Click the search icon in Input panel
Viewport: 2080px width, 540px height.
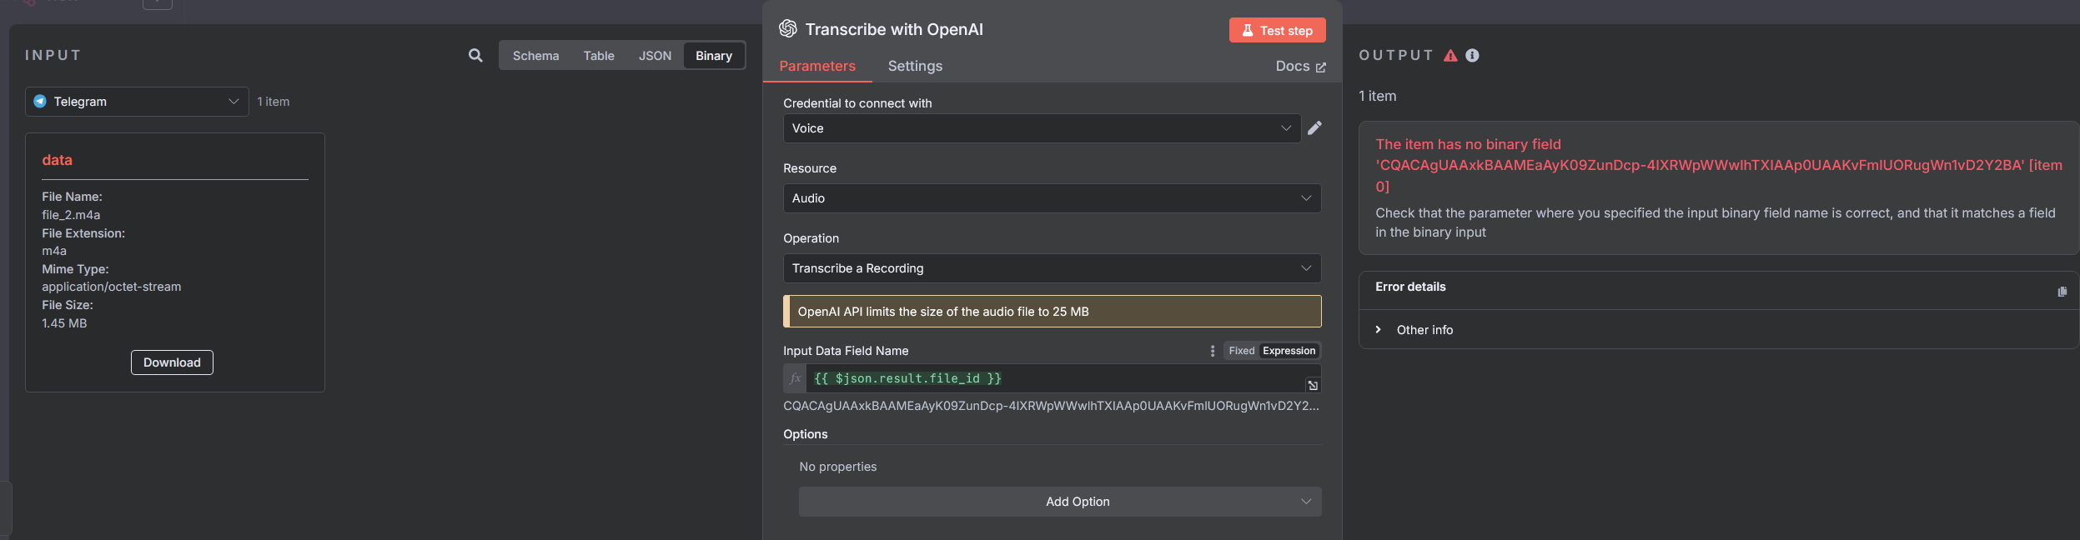475,55
